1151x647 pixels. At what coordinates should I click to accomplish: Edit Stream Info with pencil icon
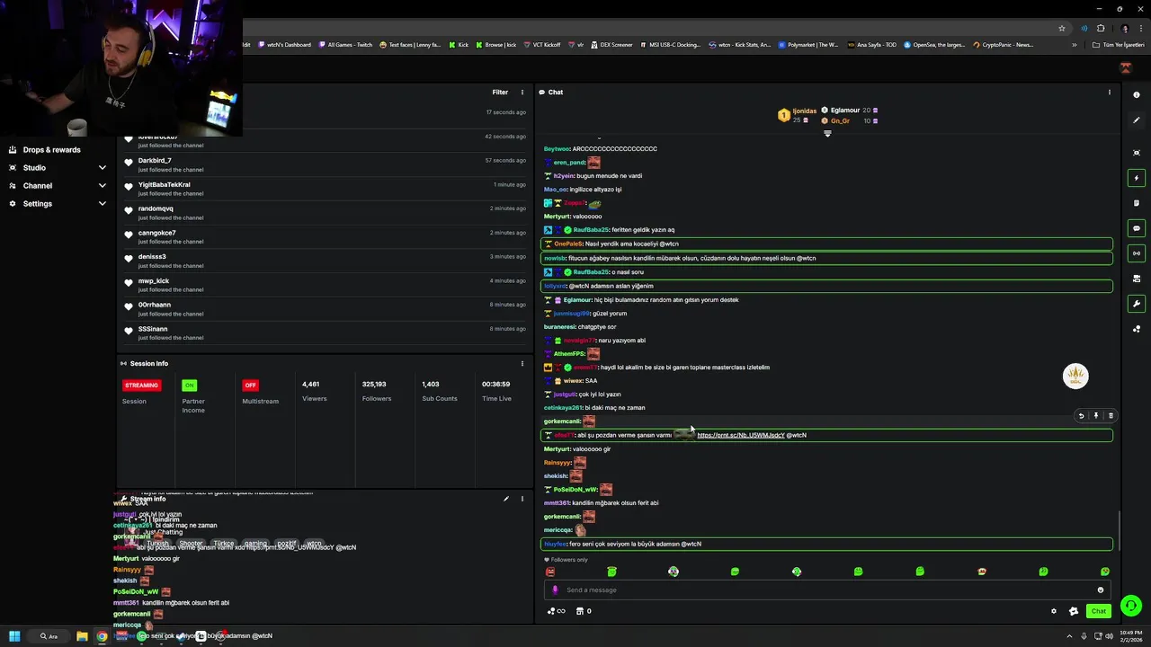(506, 499)
